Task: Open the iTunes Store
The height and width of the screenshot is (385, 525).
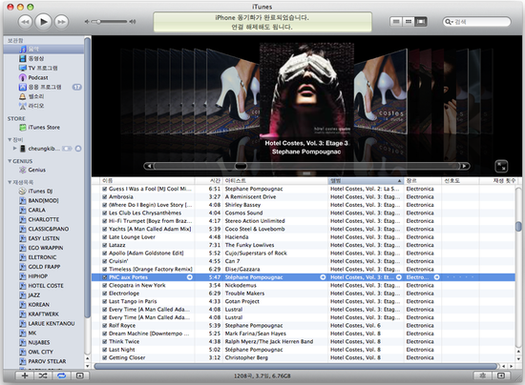Action: pos(44,128)
